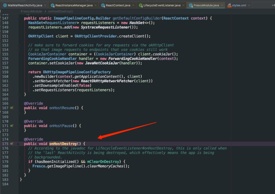This screenshot has height=194, width=275.
Task: Click ImagePipelineConfig.Builder on line 147
Action: (82, 18)
